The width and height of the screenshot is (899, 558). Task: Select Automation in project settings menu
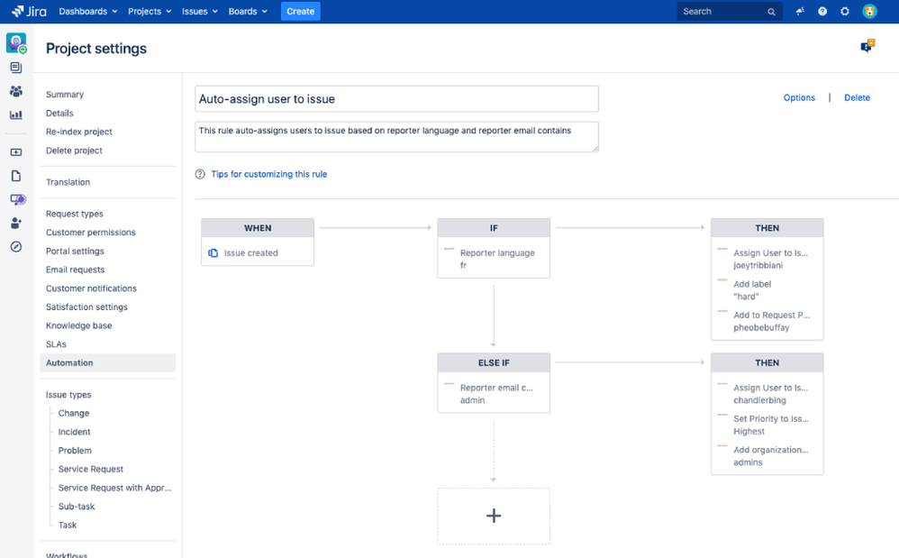pyautogui.click(x=69, y=362)
